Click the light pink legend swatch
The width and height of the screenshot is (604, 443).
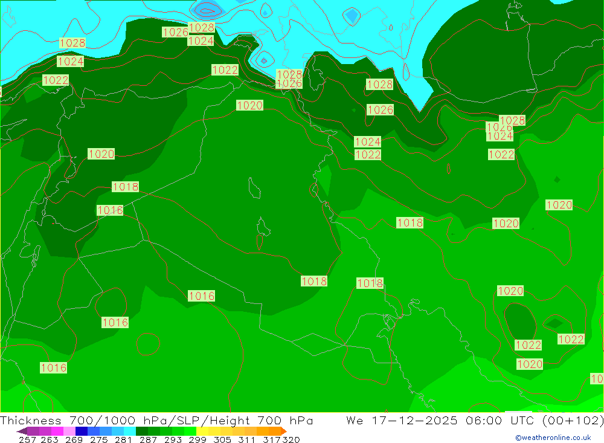click(x=69, y=431)
